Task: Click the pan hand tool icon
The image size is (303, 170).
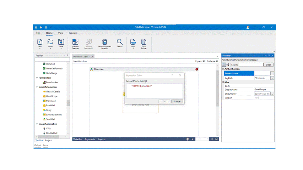Action: tap(188, 139)
